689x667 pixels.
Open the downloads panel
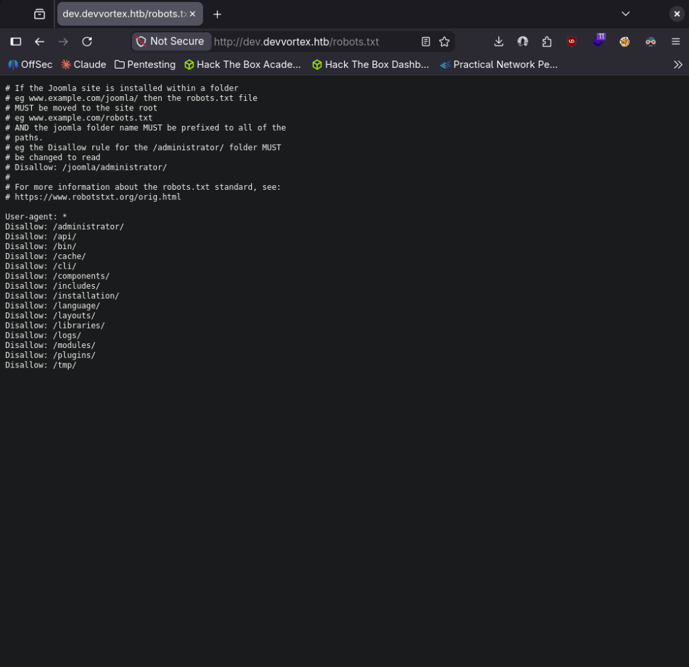[498, 42]
